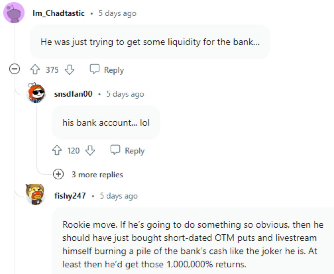
Task: Downvote snsdfan00's reply
Action: pos(90,150)
